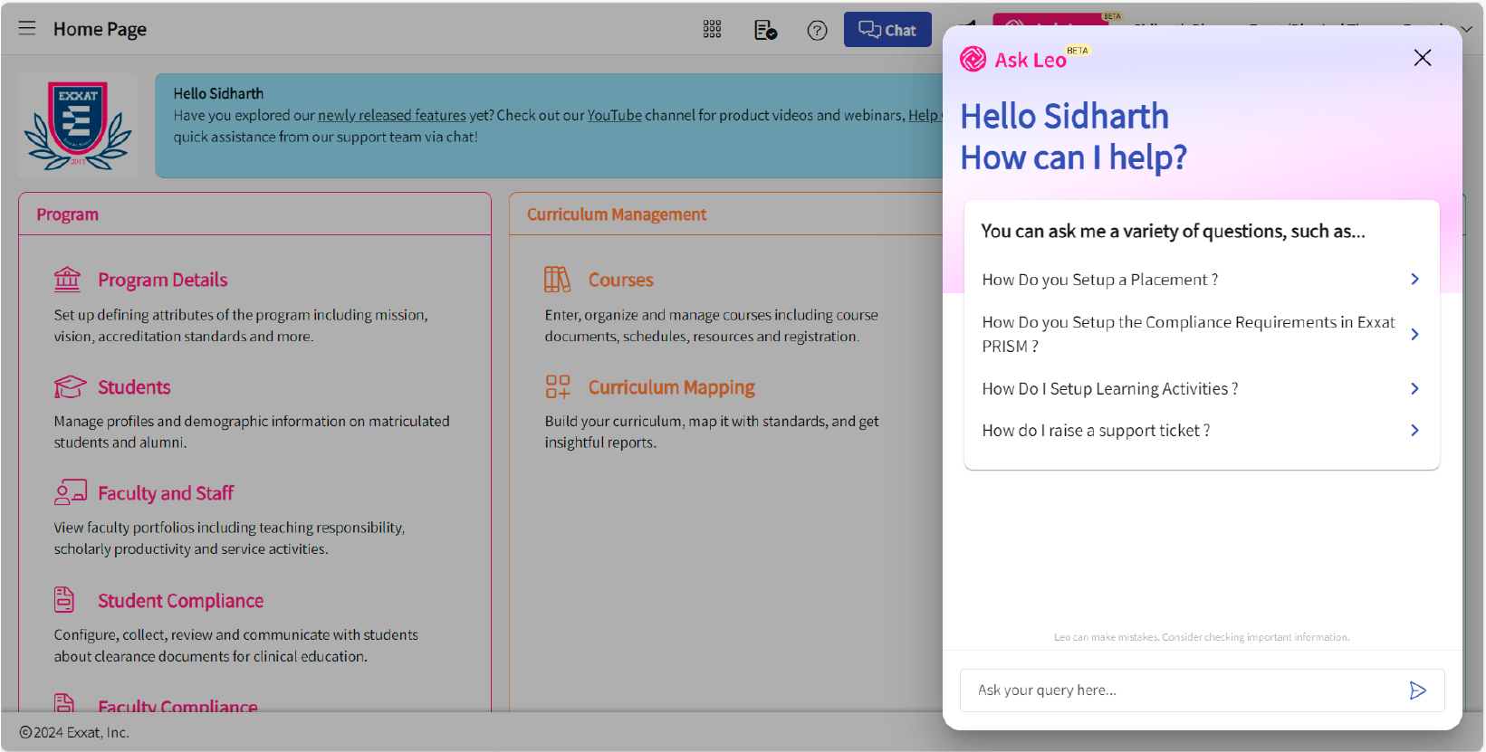Viewport: 1486px width, 752px height.
Task: Open Program Details
Action: (x=162, y=280)
